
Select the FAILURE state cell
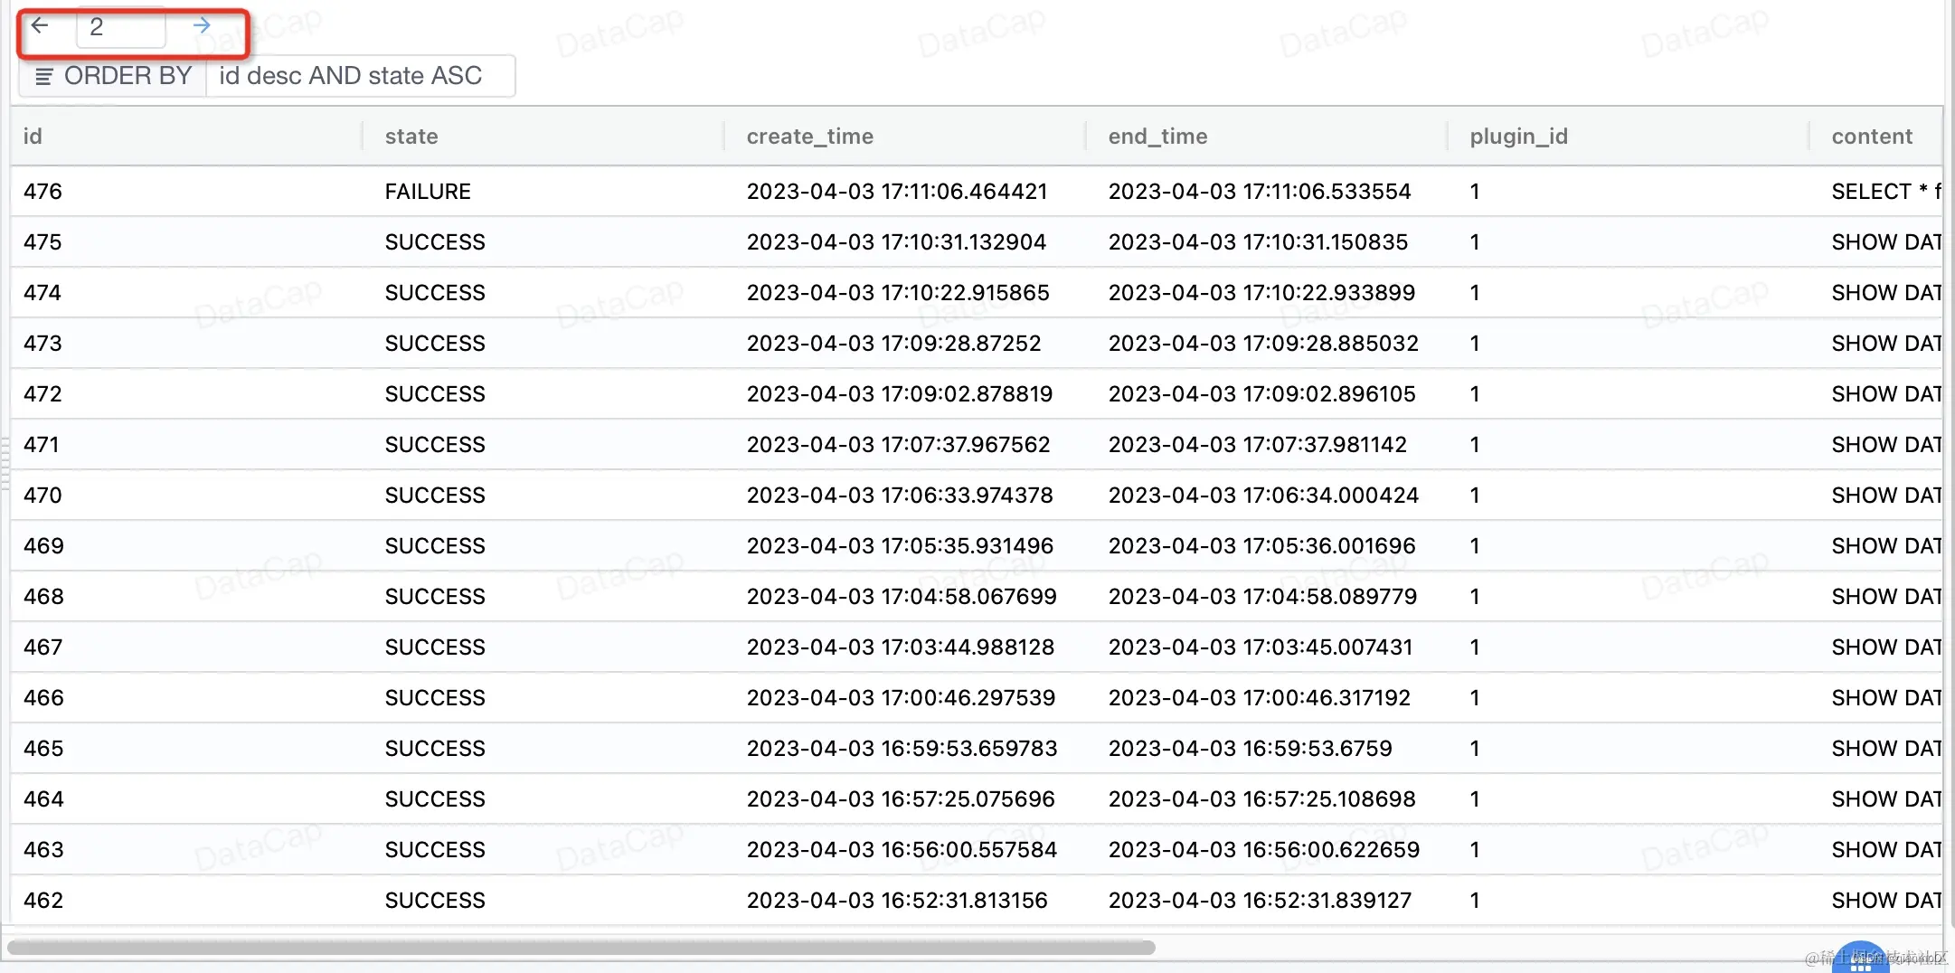coord(428,192)
